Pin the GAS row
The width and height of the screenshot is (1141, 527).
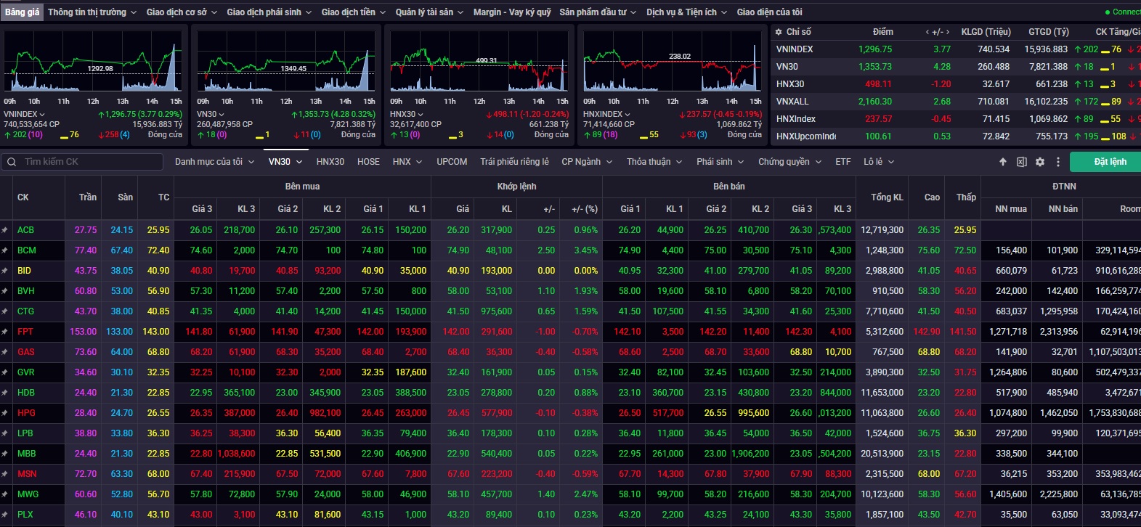(x=5, y=352)
